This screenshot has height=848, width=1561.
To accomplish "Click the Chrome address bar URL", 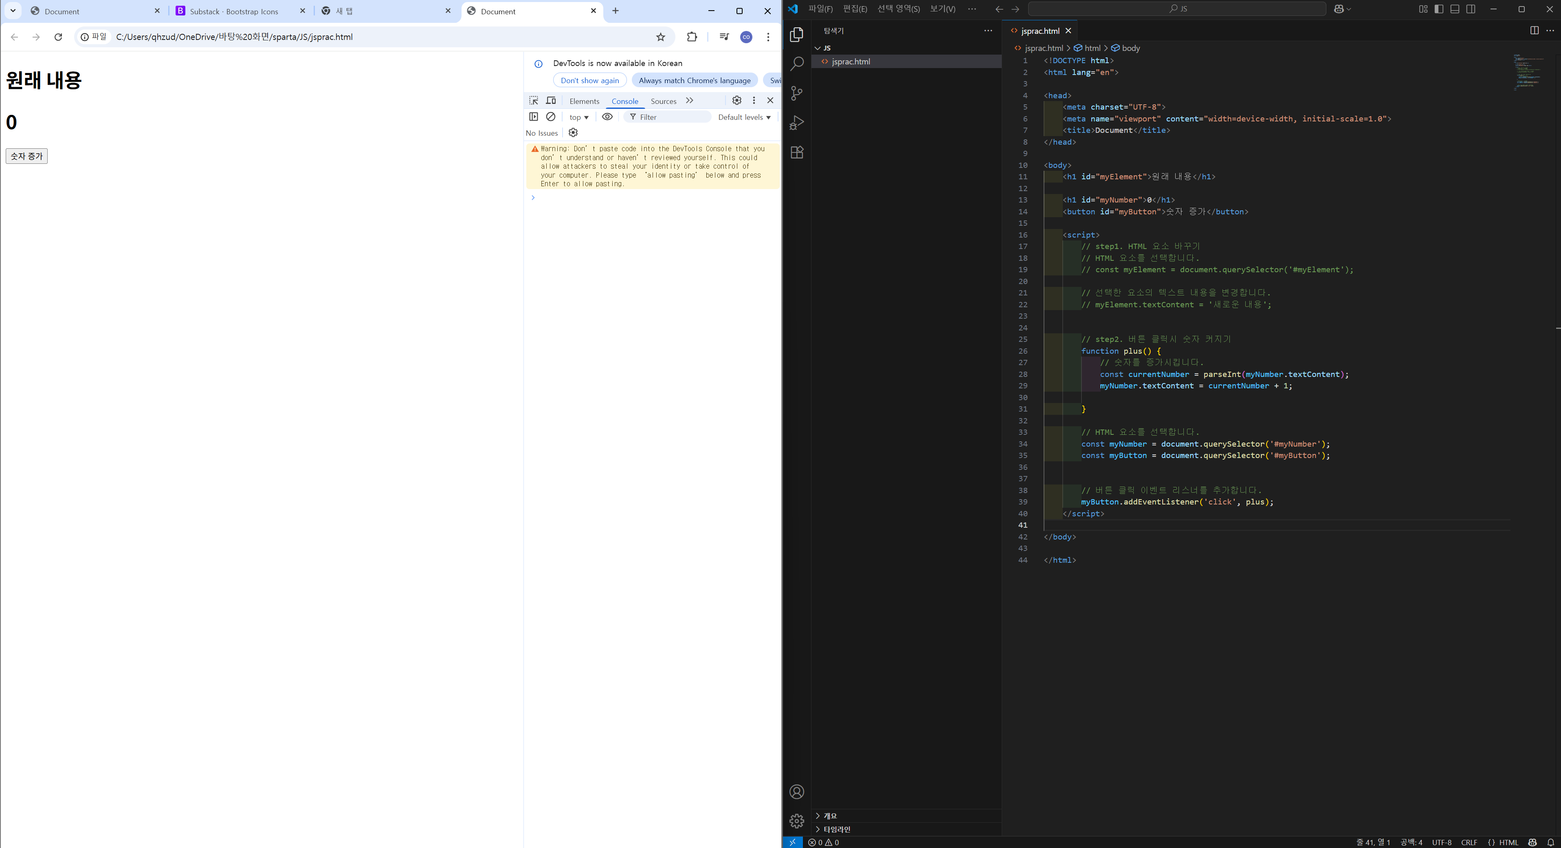I will point(234,37).
